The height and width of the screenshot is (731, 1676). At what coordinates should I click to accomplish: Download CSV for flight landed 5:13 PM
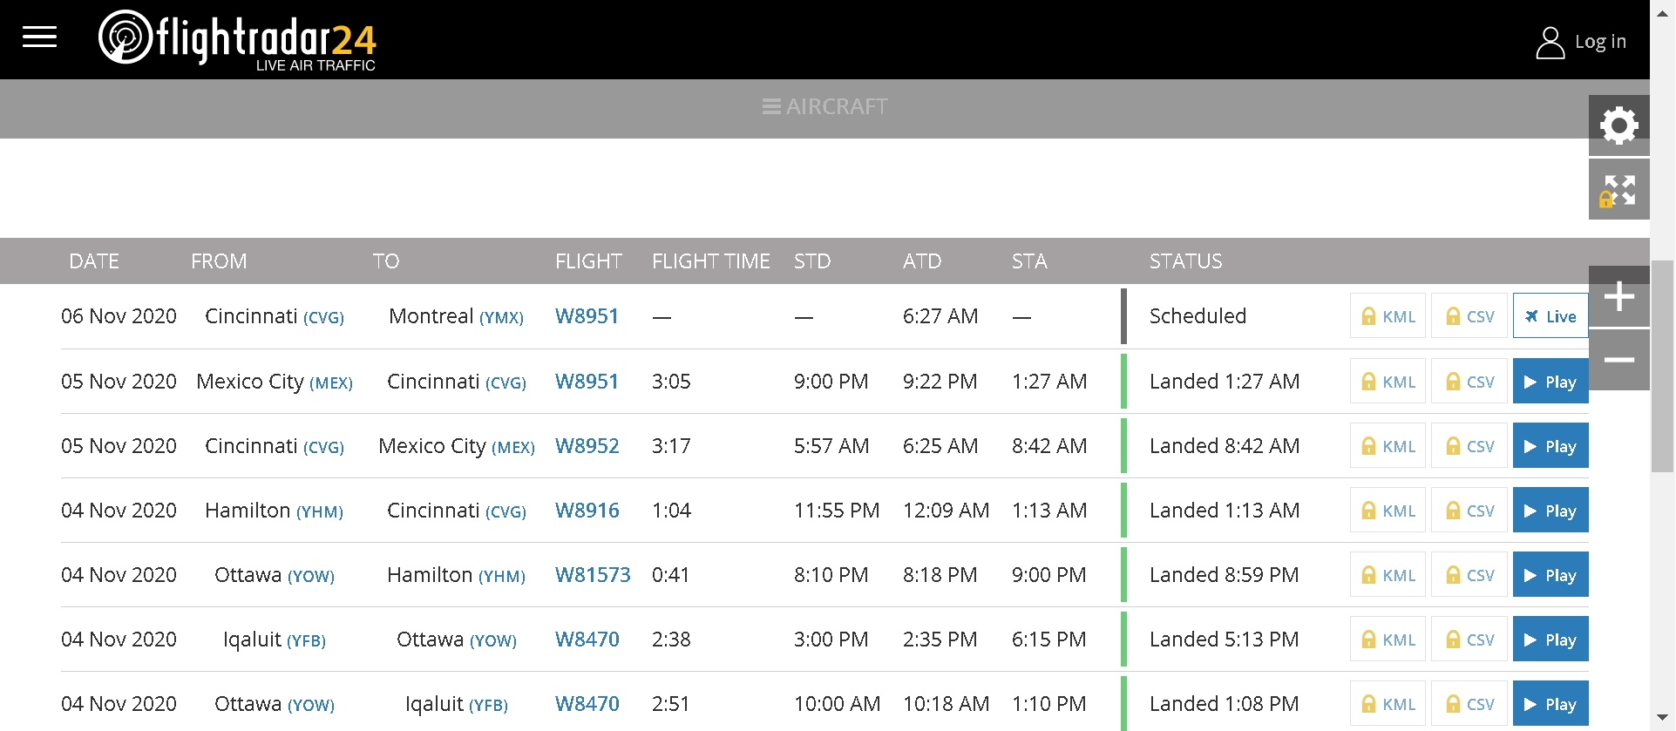coord(1469,639)
